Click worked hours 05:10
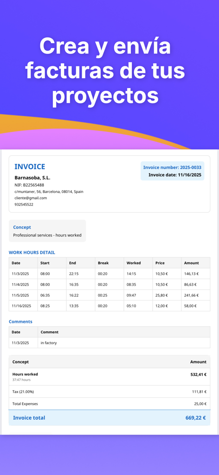The width and height of the screenshot is (219, 475). [131, 306]
